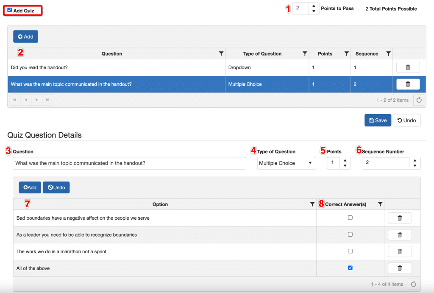Viewport: 434px width, 293px height.
Task: Click trash icon for 'All of the above' option
Action: tap(399, 268)
